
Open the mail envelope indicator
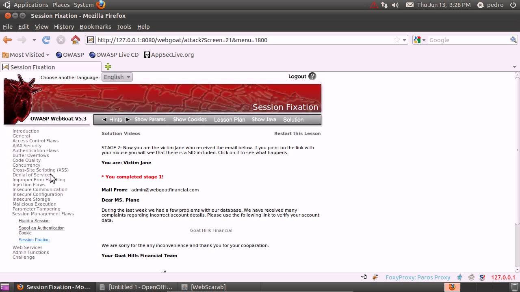pos(410,5)
